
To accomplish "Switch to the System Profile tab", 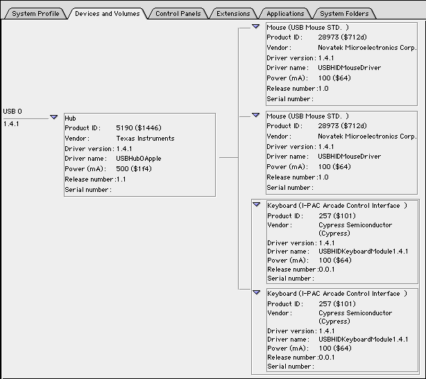I will [x=35, y=13].
